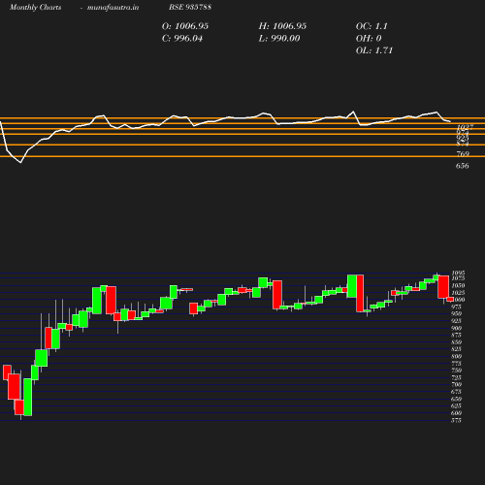Click the '1050' price axis label
The width and height of the screenshot is (485, 485).
pos(458,285)
